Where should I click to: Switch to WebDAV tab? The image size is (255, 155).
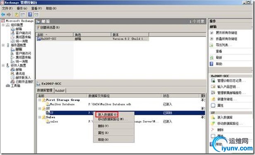(60, 91)
